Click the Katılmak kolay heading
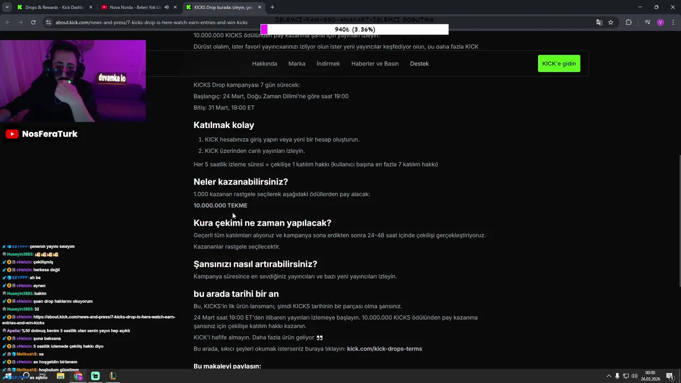681x383 pixels. [x=224, y=125]
